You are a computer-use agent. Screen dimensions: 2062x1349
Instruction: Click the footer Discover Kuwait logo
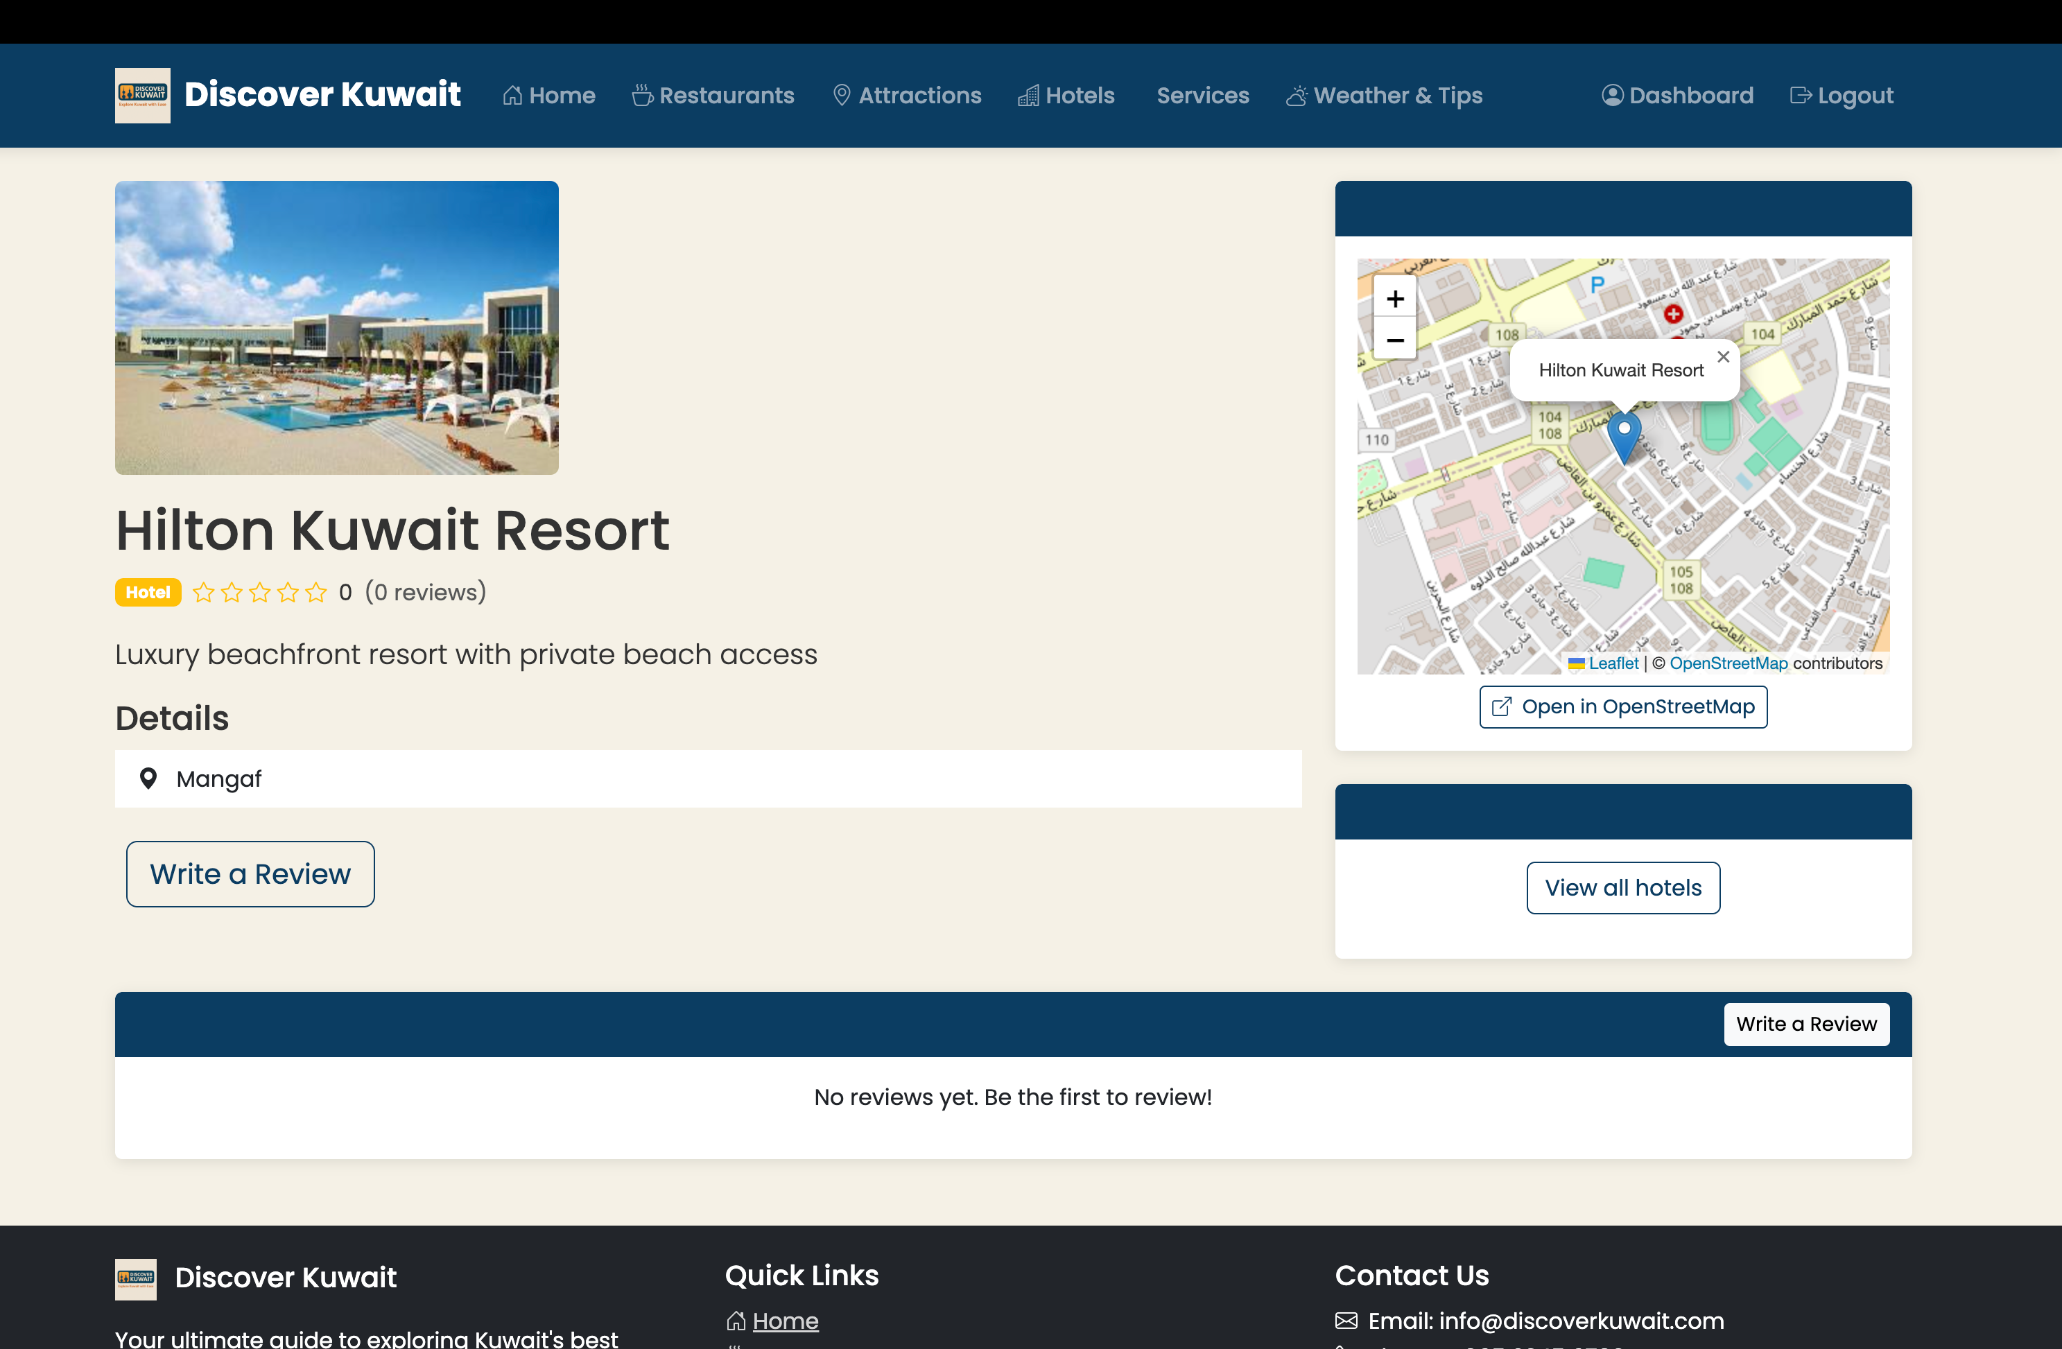click(136, 1279)
